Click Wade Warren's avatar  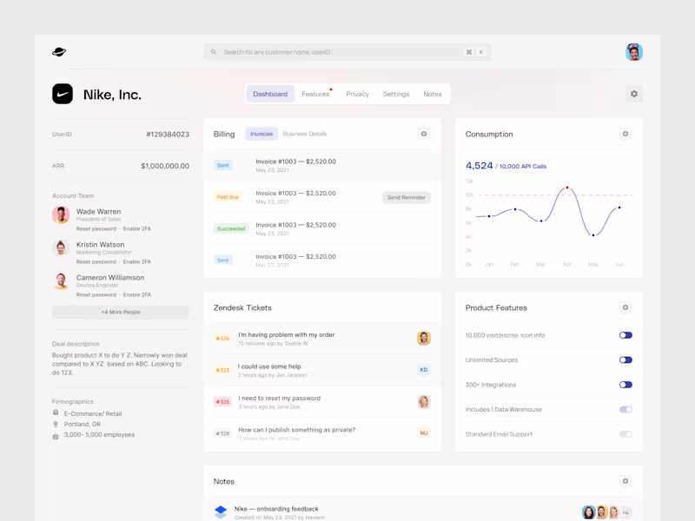tap(61, 214)
